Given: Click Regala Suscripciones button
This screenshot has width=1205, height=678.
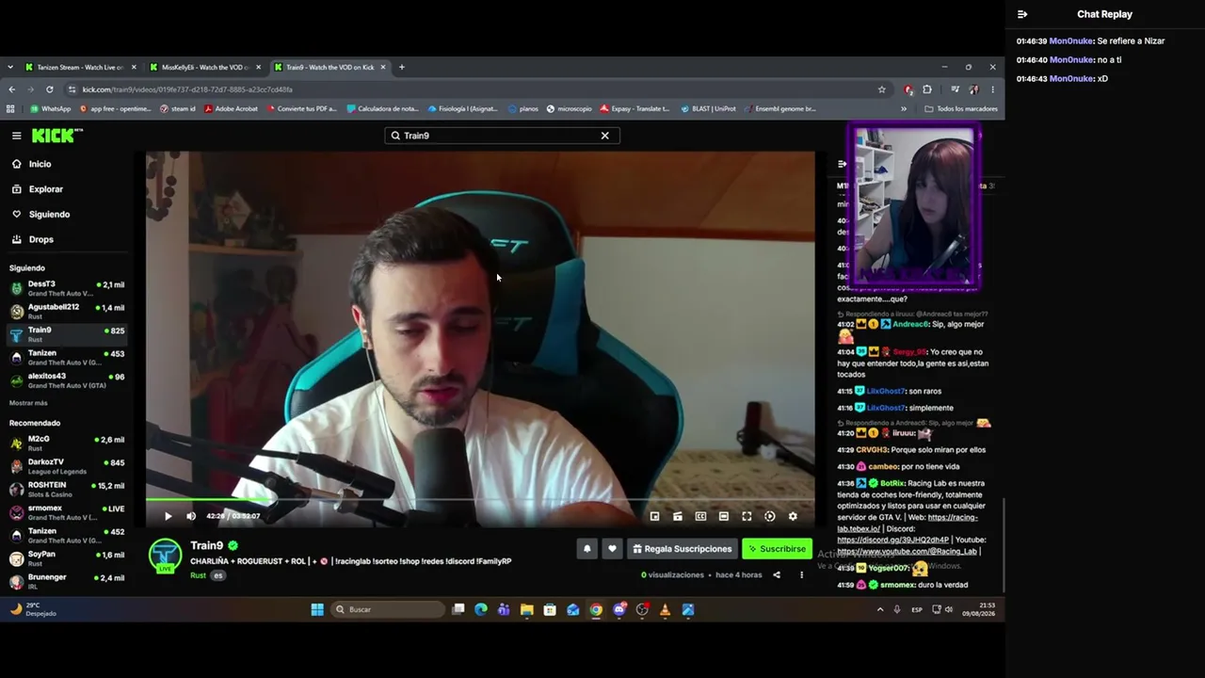Looking at the screenshot, I should 682,549.
